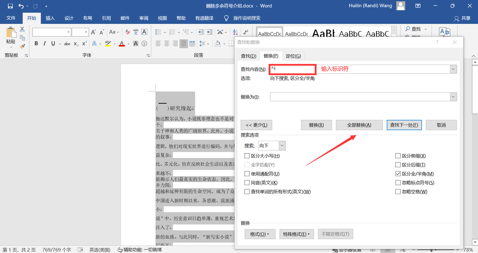The height and width of the screenshot is (253, 478).
Task: Uncheck the 区分全/半角 option
Action: click(398, 174)
